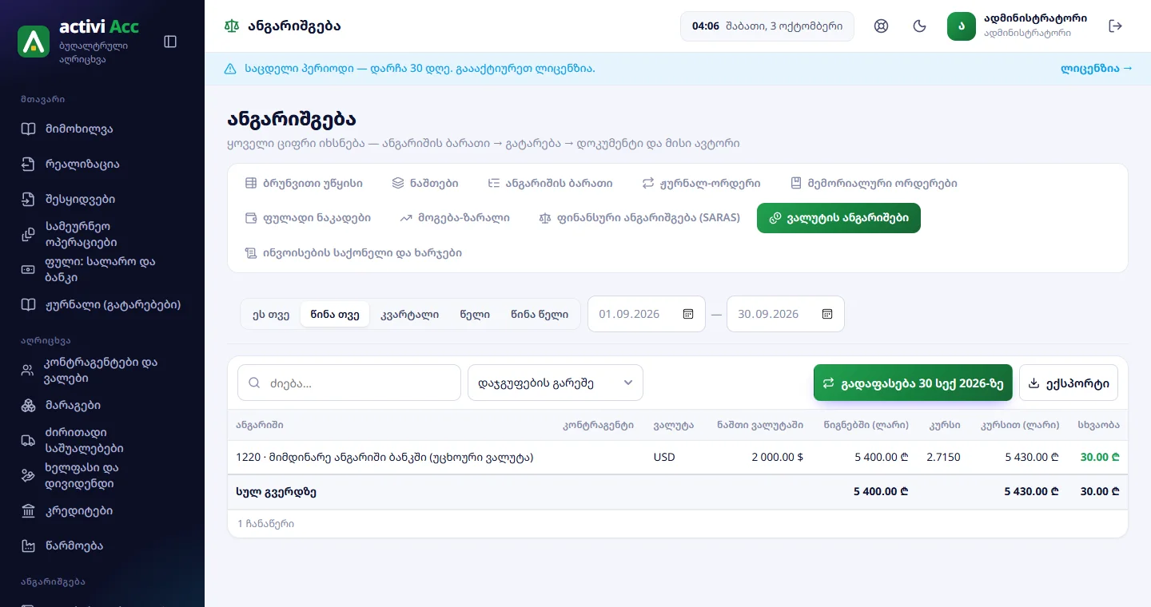
Task: Click the ექსპორტი button
Action: point(1069,383)
